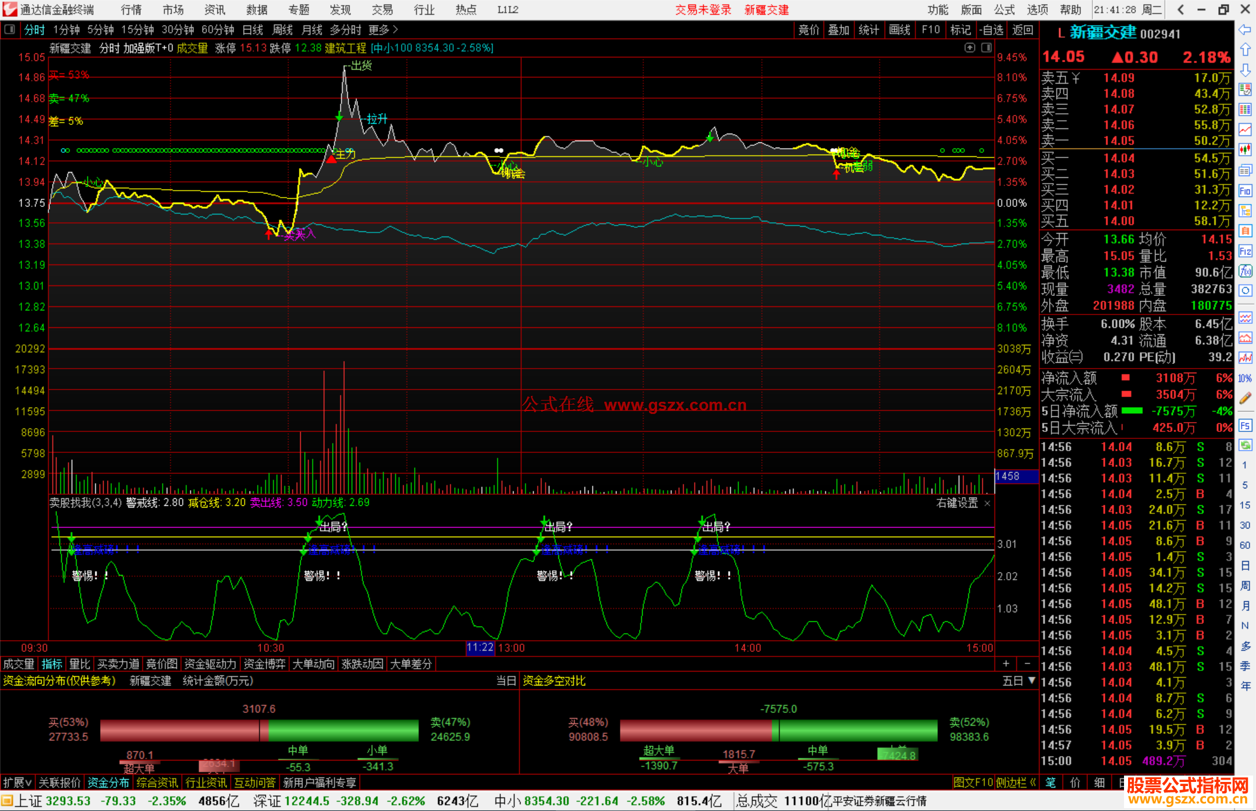Click the minus zoom button below chart

point(1027,663)
